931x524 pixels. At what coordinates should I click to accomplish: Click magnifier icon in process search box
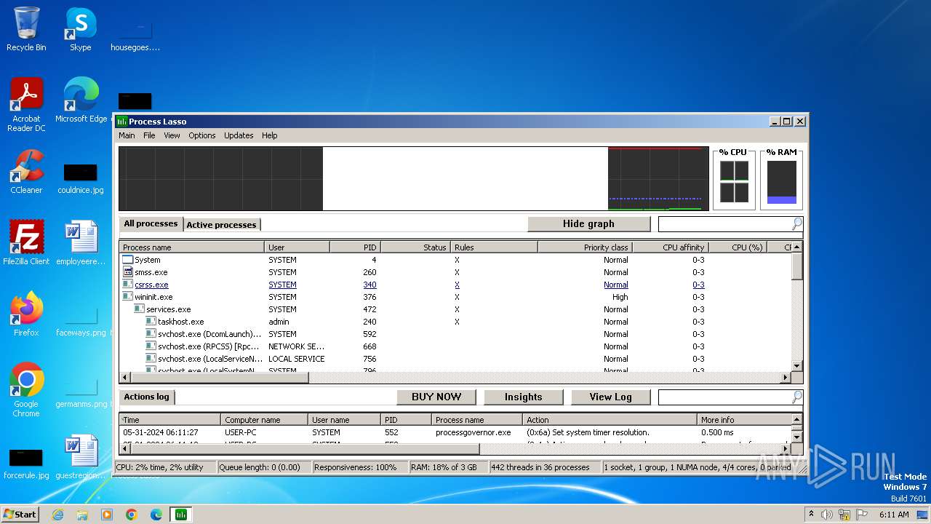click(796, 224)
